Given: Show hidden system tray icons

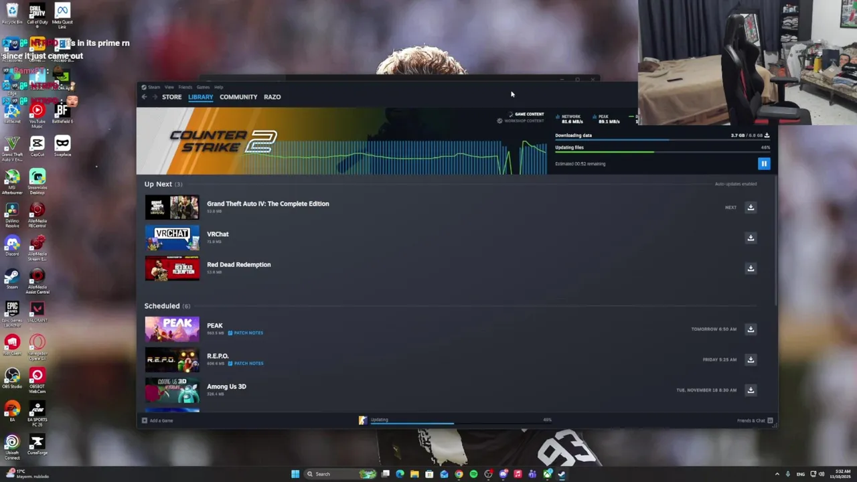Looking at the screenshot, I should (x=777, y=474).
